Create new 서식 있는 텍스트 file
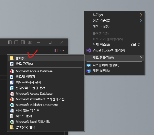 click(x=46, y=110)
